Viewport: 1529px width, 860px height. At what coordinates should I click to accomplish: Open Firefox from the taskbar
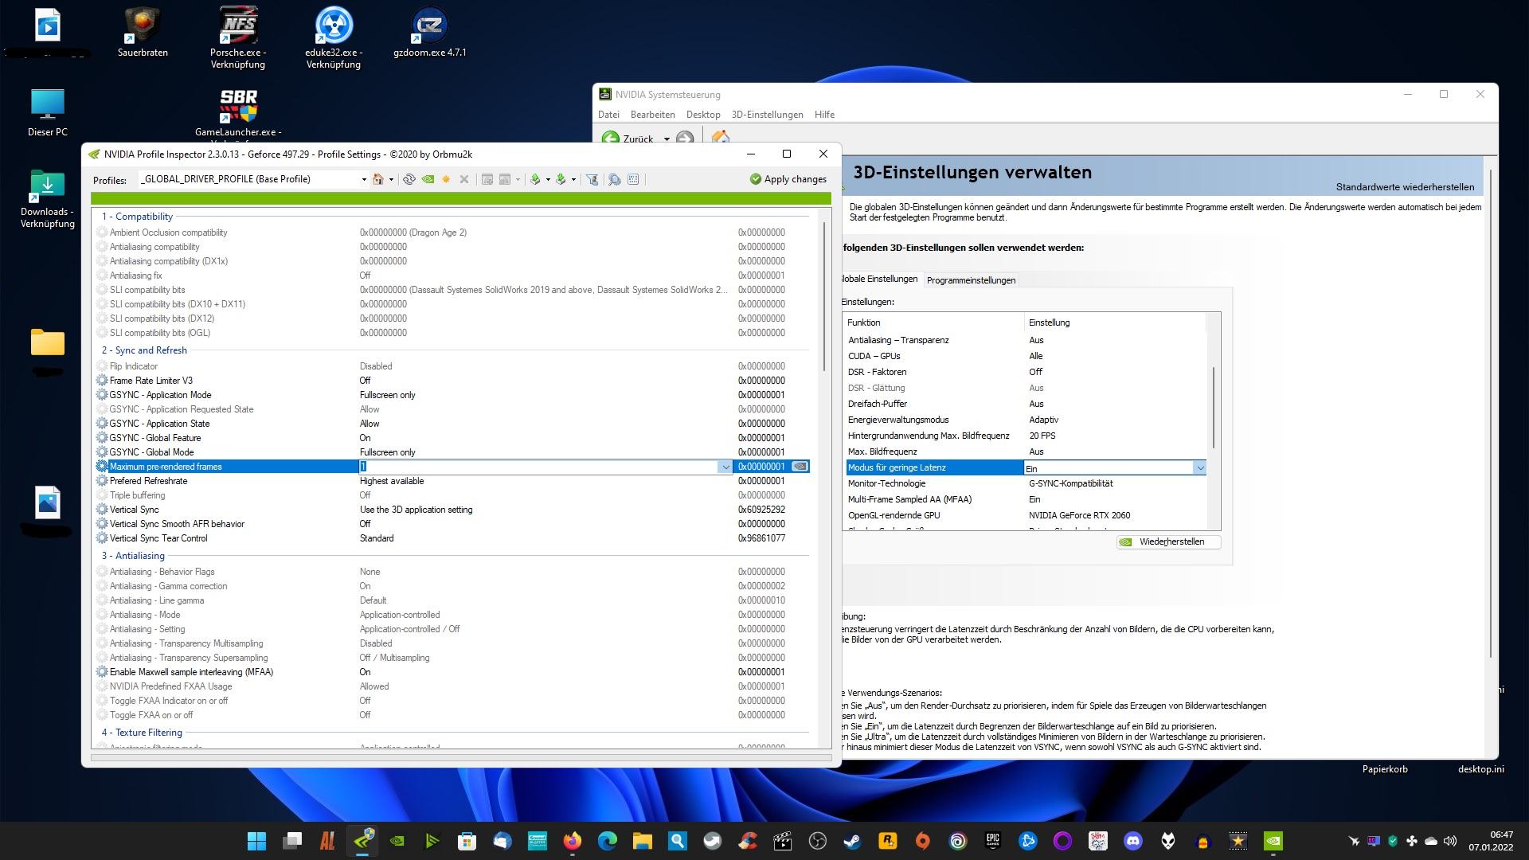pyautogui.click(x=573, y=841)
